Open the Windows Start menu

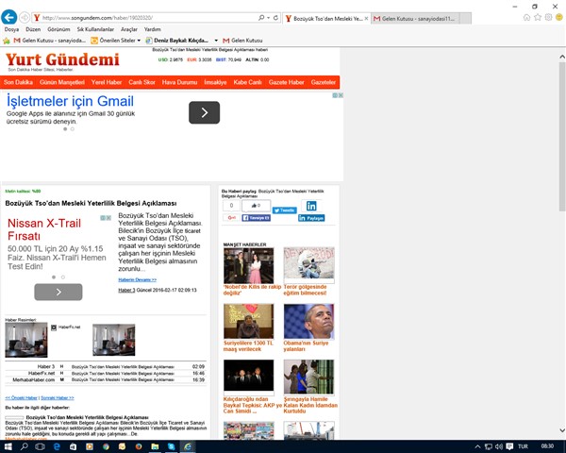(x=8, y=446)
